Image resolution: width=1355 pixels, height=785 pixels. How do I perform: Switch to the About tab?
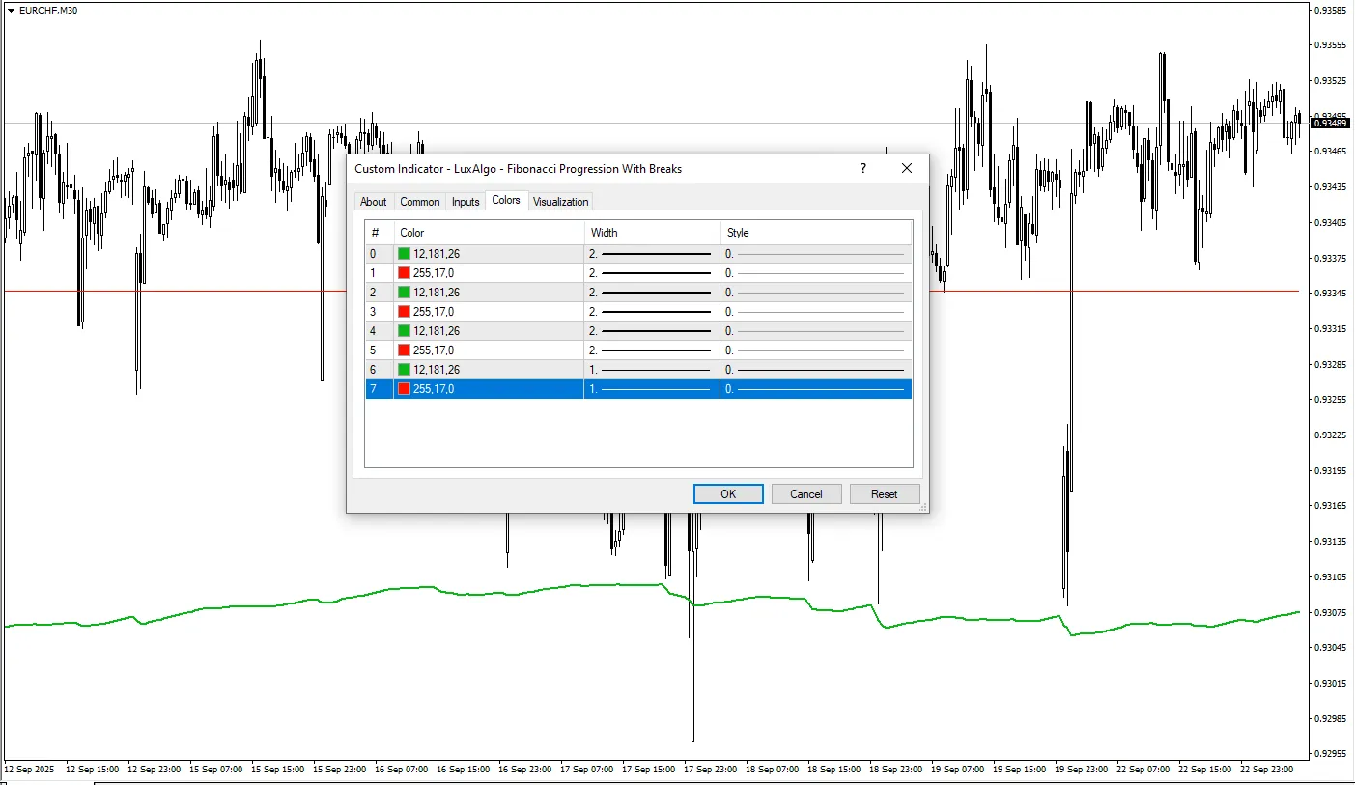[x=373, y=202]
